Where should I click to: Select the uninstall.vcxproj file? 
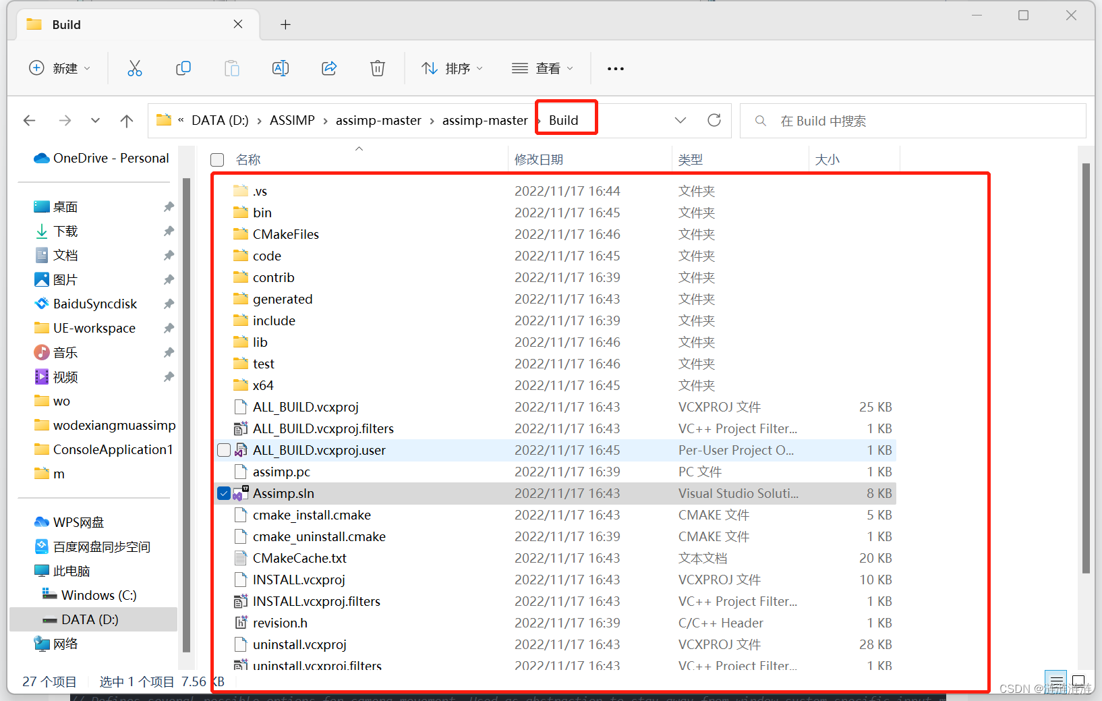click(555, 644)
